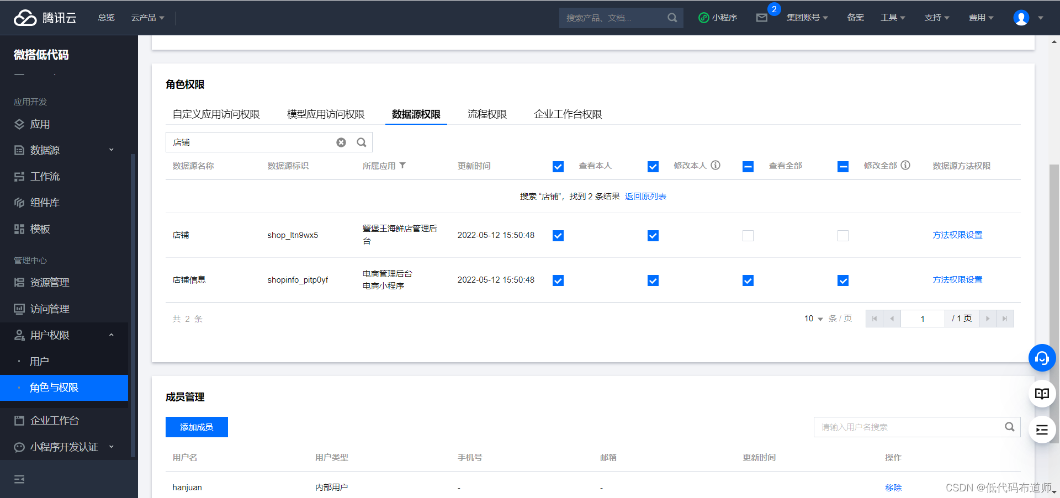Go to next page arrow
The width and height of the screenshot is (1060, 498).
(988, 319)
